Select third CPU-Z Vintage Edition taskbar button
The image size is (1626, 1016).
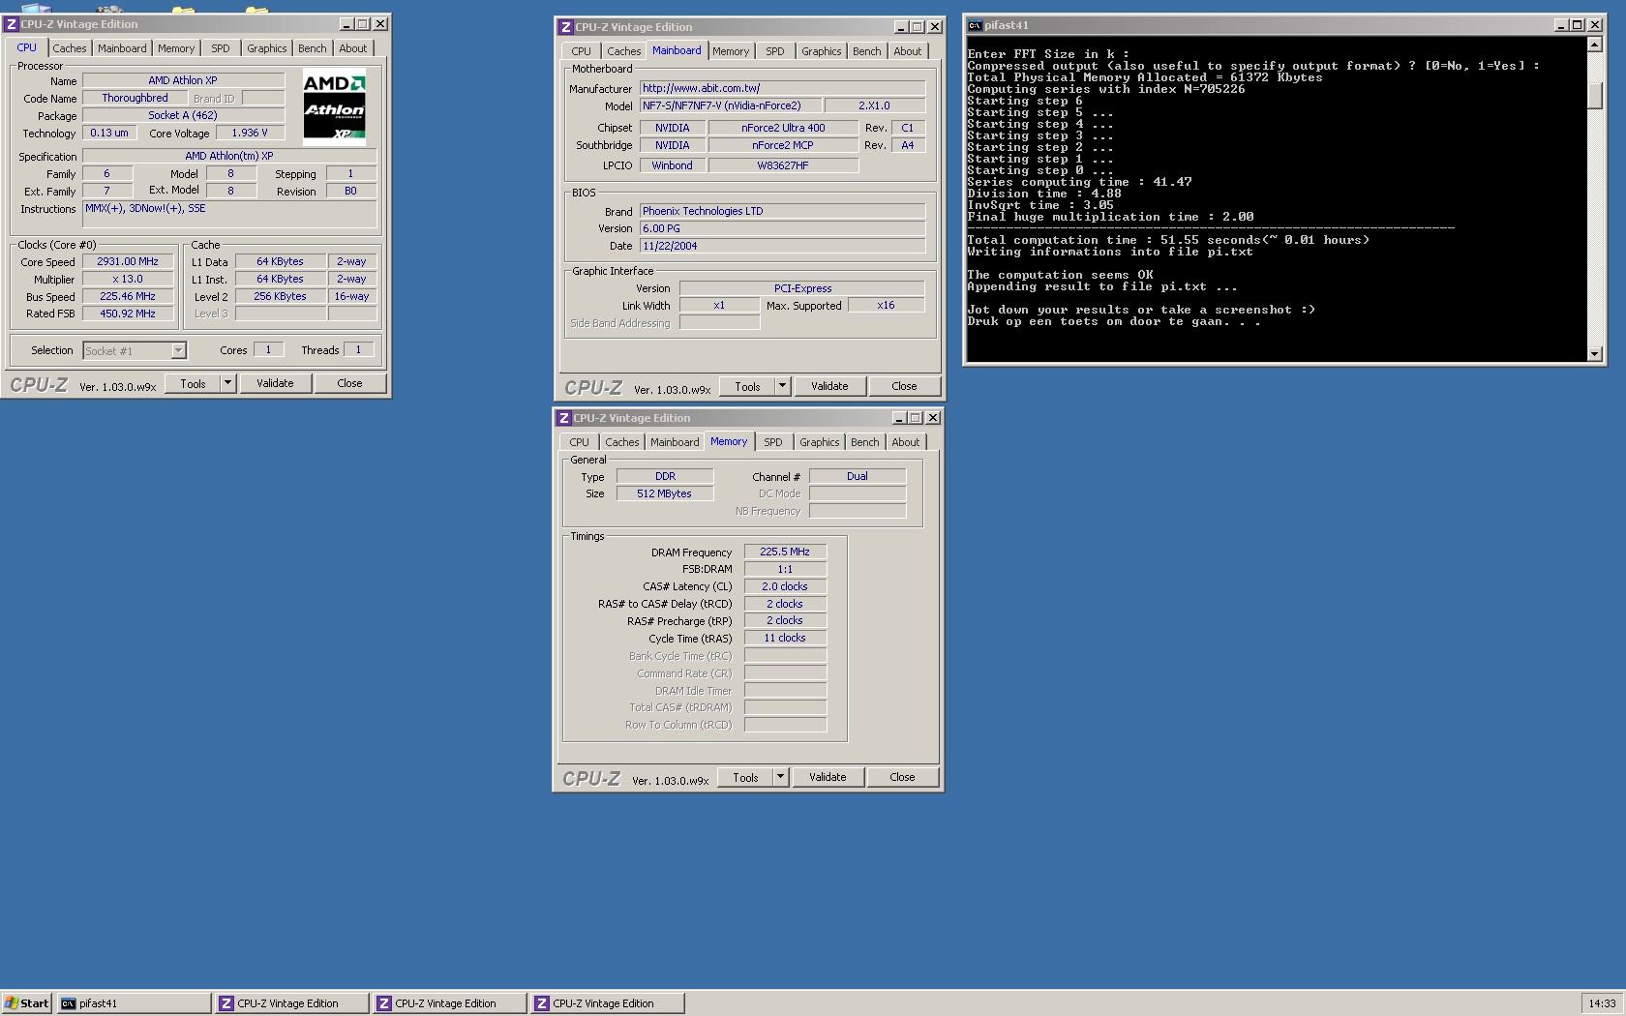608,1003
